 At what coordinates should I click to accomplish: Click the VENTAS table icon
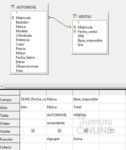[75, 16]
